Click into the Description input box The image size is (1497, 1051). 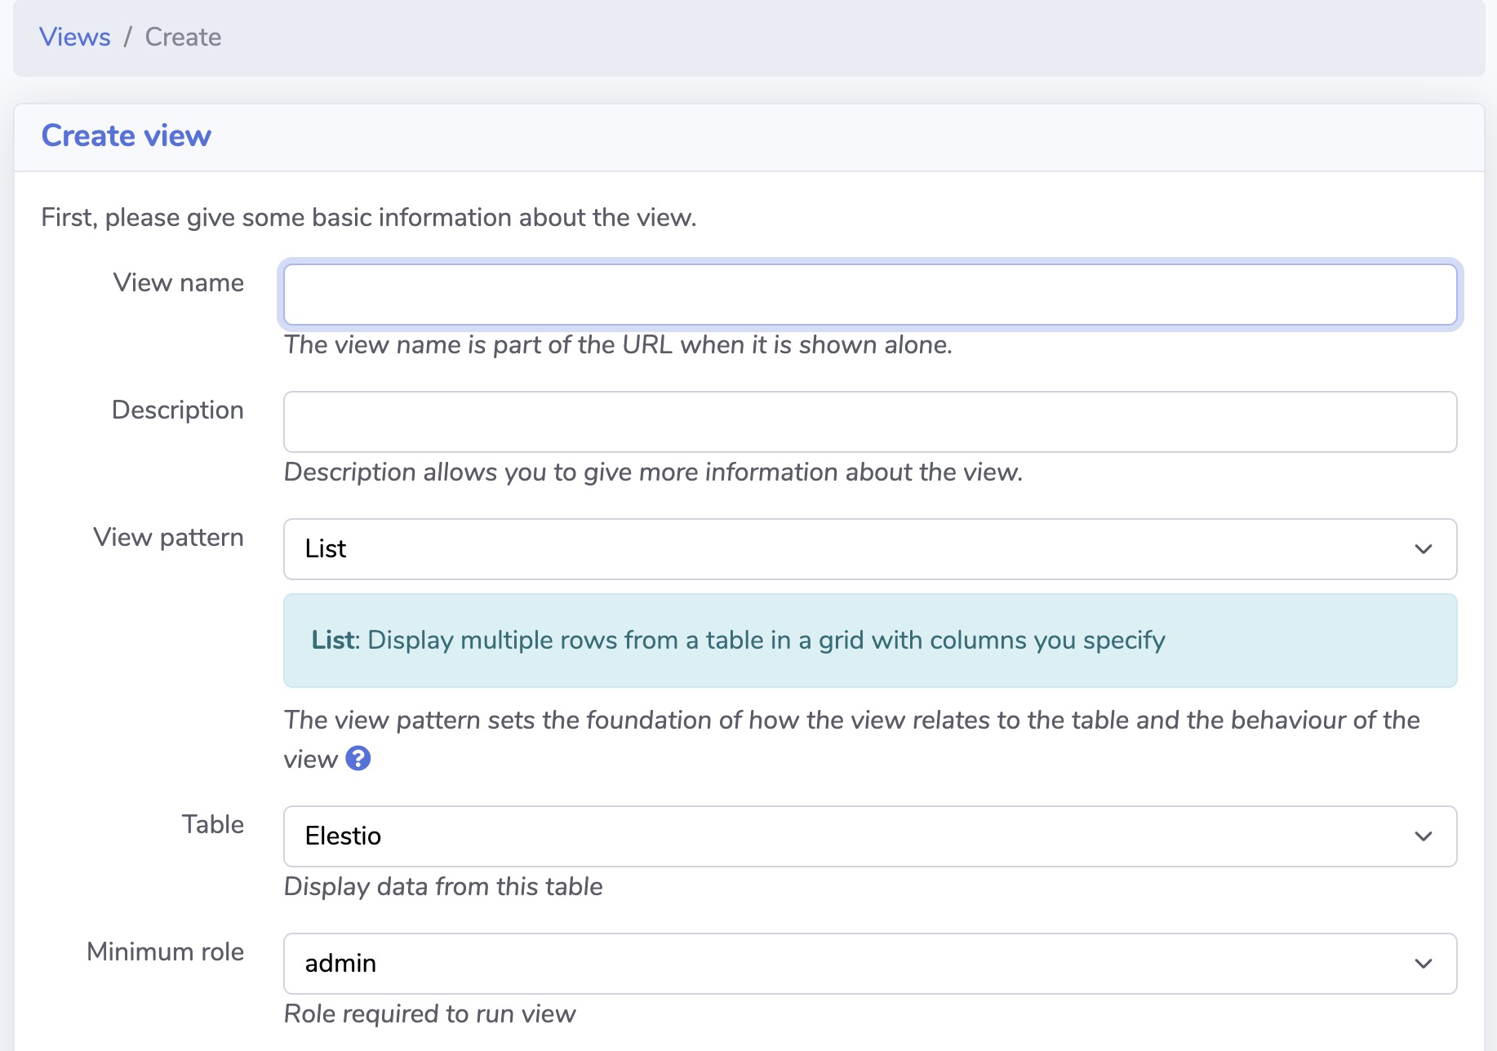click(x=869, y=422)
